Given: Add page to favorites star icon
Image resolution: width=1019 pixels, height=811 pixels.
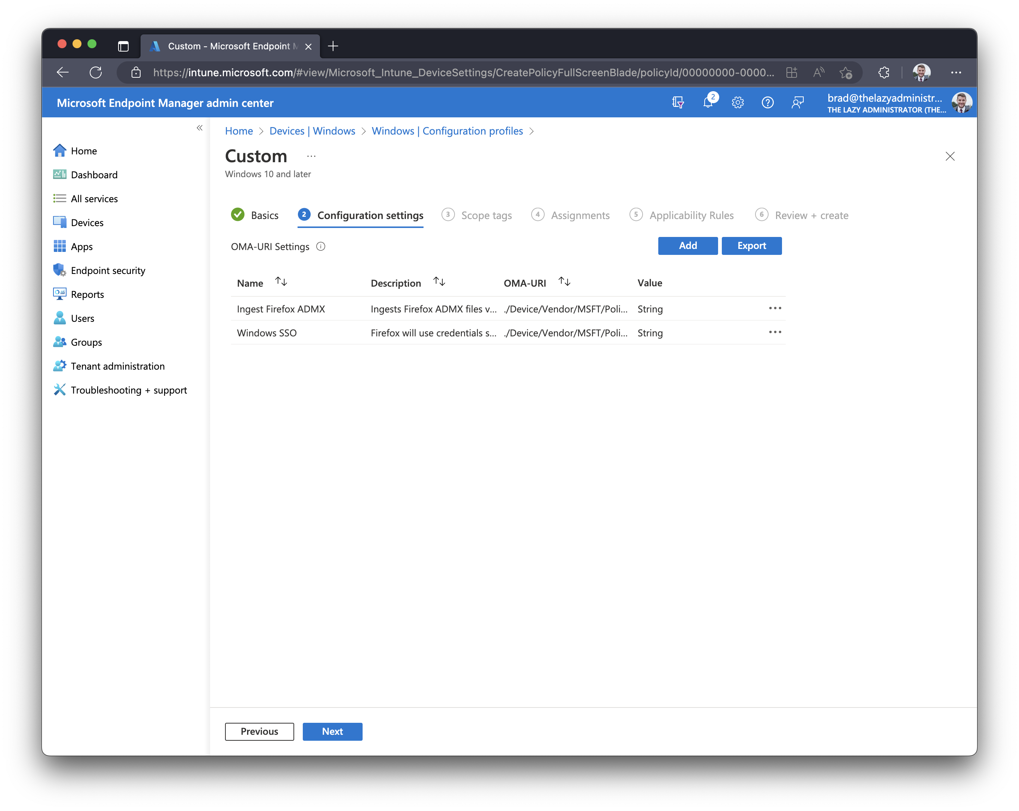Looking at the screenshot, I should 845,72.
